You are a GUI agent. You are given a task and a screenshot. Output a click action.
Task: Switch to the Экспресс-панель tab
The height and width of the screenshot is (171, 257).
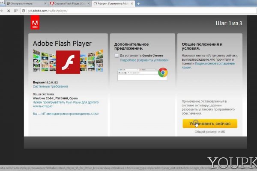[24, 3]
